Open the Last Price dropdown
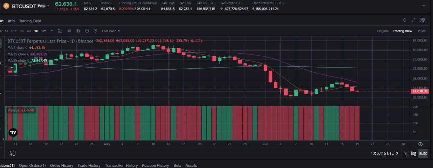This screenshot has width=433, height=168. (x=111, y=31)
